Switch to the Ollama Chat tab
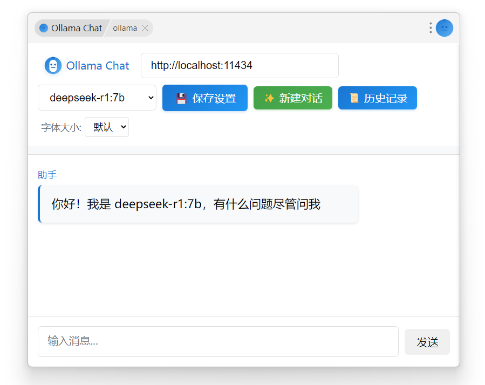 72,28
